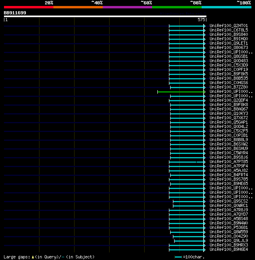Select UniRef100_Q10KY3 label
The image size is (255, 260).
point(229,113)
